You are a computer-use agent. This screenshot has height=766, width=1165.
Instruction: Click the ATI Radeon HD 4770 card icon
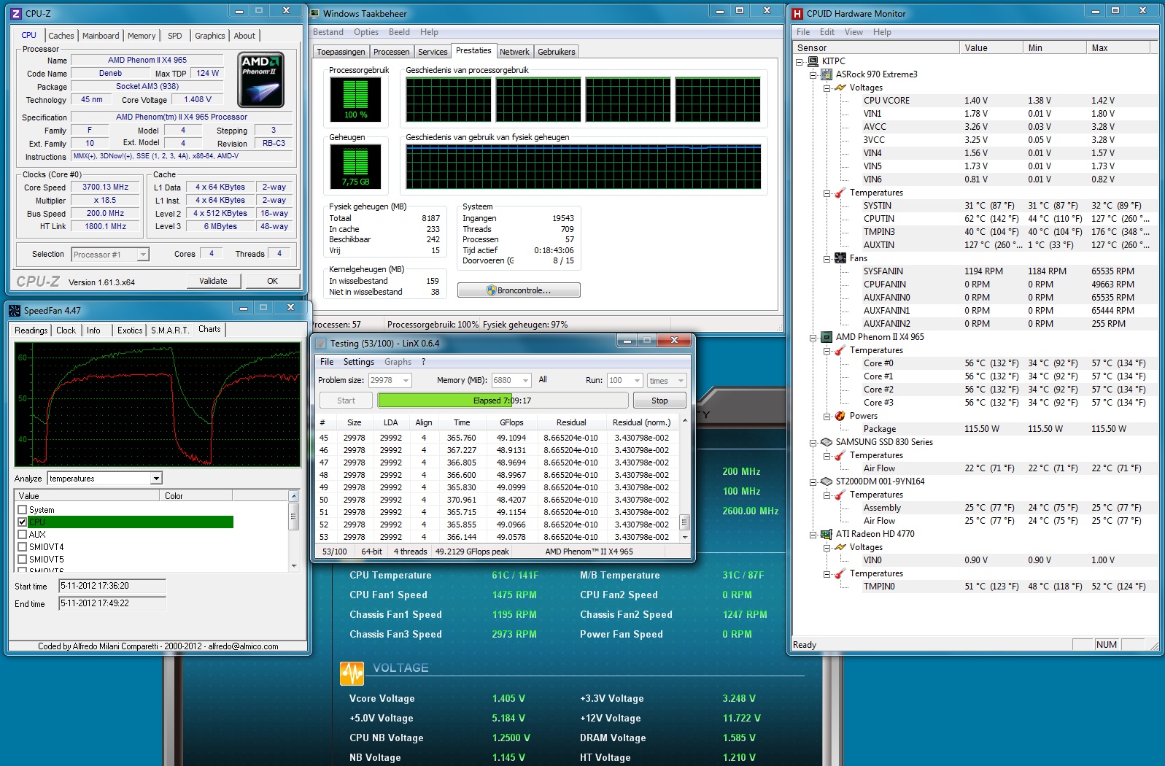click(827, 534)
